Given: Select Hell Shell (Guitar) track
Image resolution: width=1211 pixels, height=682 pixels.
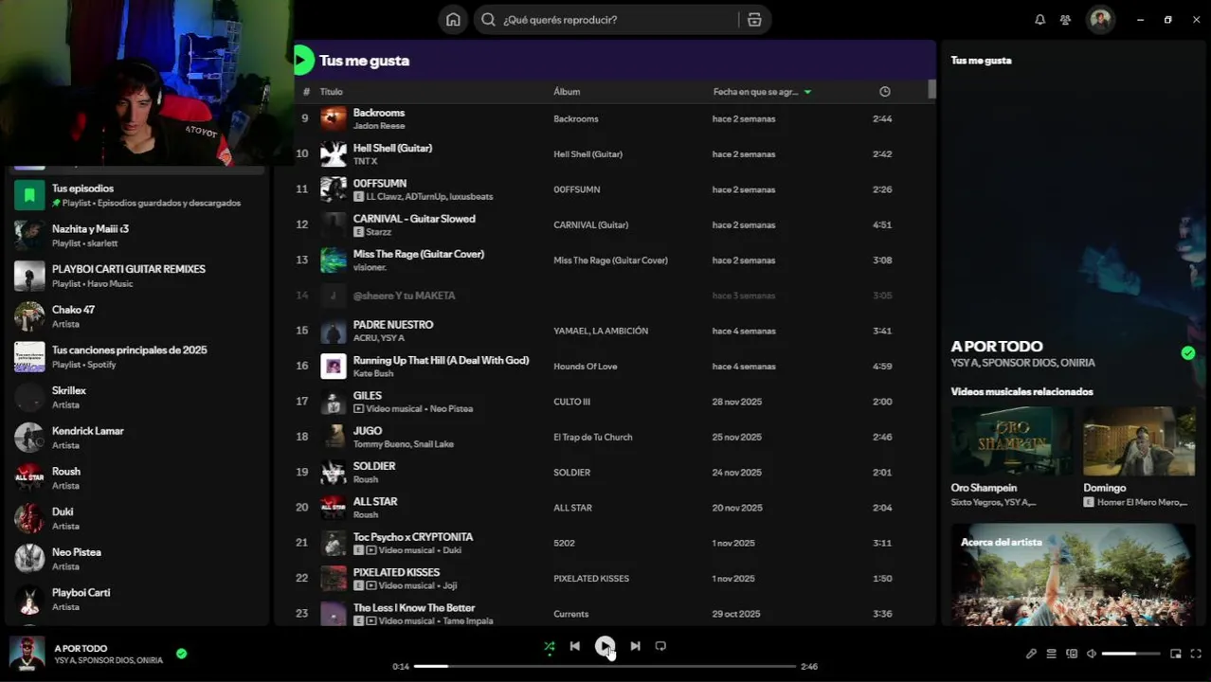Looking at the screenshot, I should pos(392,148).
